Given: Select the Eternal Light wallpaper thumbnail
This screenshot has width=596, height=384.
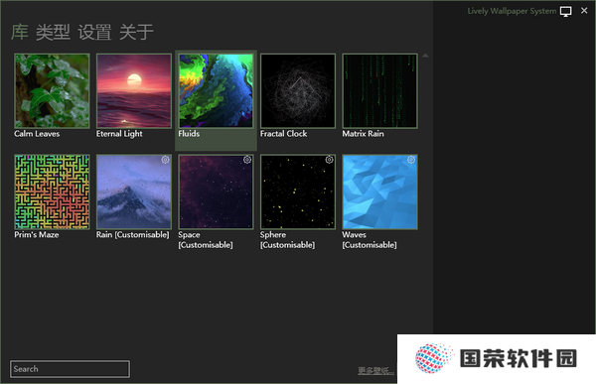Looking at the screenshot, I should (x=134, y=90).
